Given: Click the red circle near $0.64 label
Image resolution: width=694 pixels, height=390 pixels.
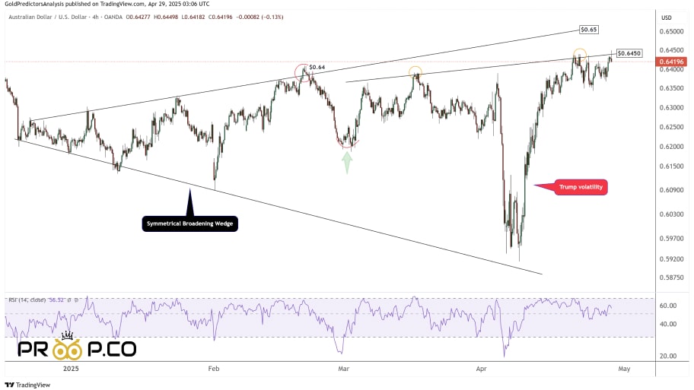Looking at the screenshot, I should [x=304, y=71].
